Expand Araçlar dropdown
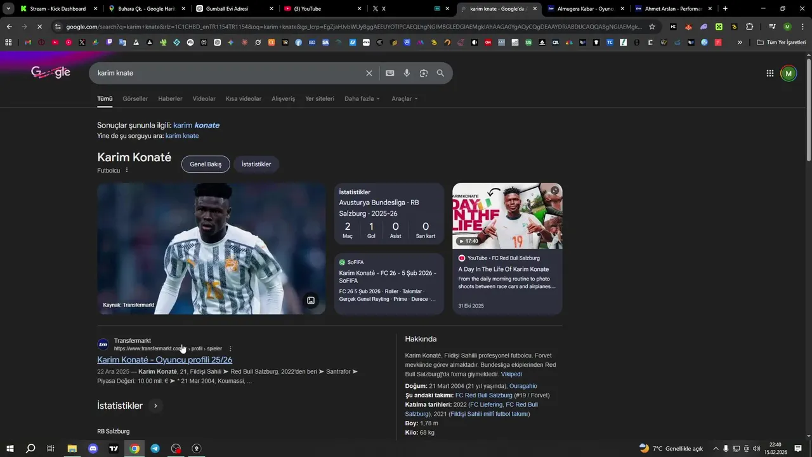 (x=405, y=98)
